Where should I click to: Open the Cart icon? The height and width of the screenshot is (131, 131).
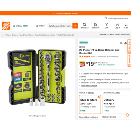[126, 24]
